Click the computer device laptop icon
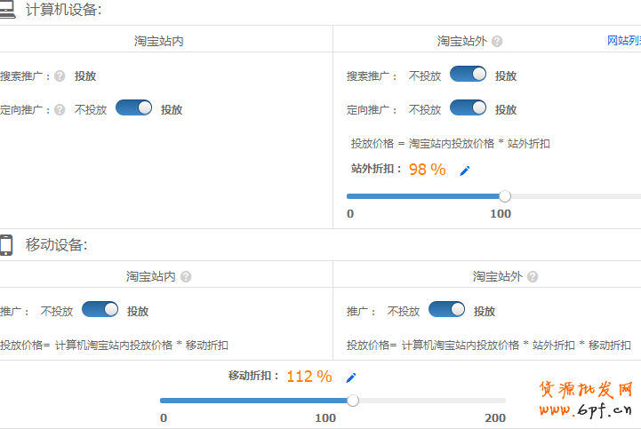The width and height of the screenshot is (641, 429). click(6, 10)
